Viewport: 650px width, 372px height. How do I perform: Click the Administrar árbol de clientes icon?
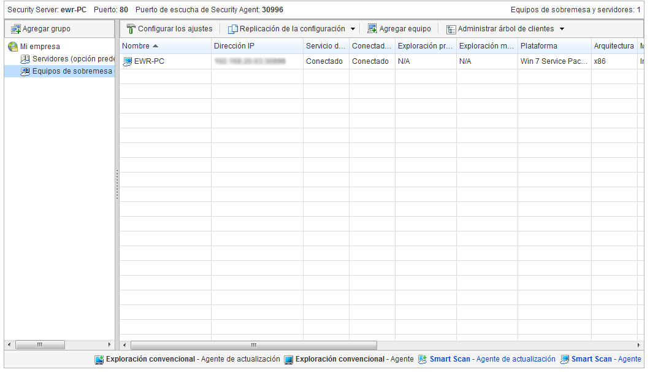(x=451, y=29)
